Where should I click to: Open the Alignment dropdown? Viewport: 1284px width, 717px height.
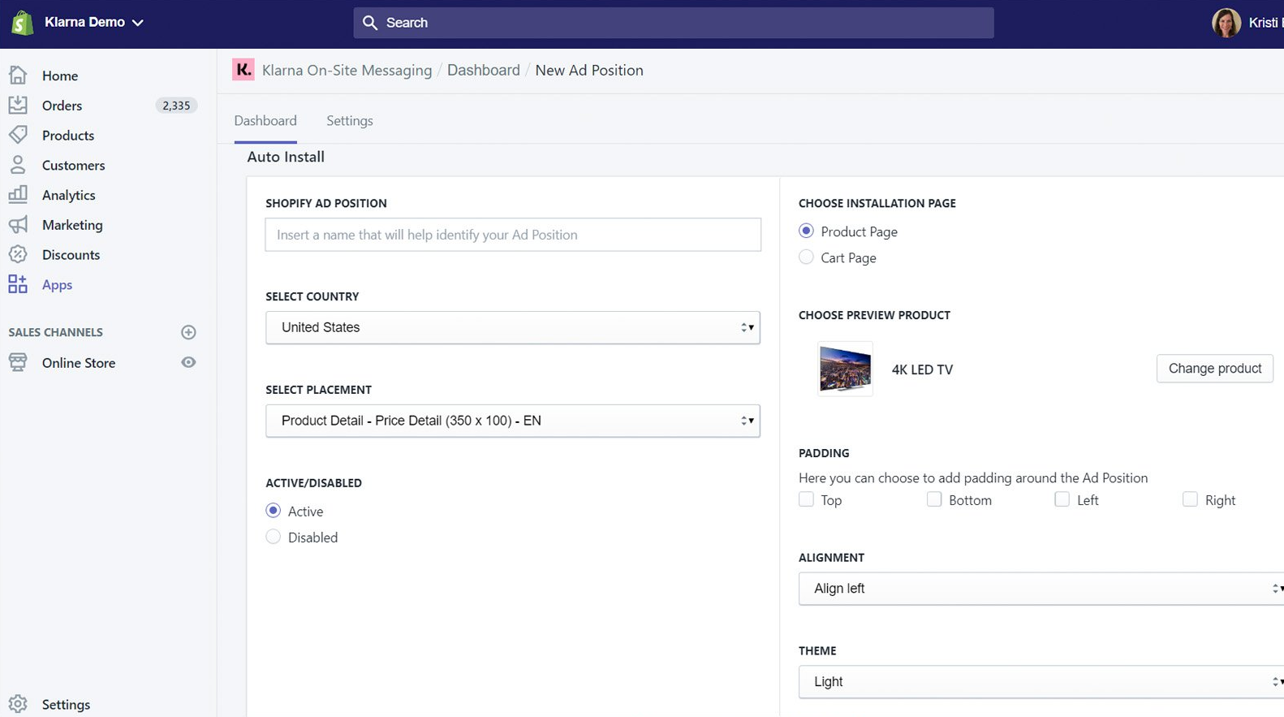click(1041, 589)
